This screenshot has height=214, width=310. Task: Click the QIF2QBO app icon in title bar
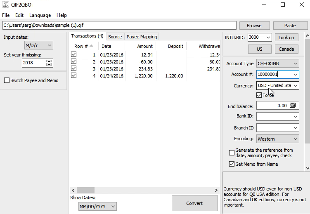5,5
